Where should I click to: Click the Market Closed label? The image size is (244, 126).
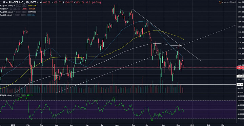229,2
